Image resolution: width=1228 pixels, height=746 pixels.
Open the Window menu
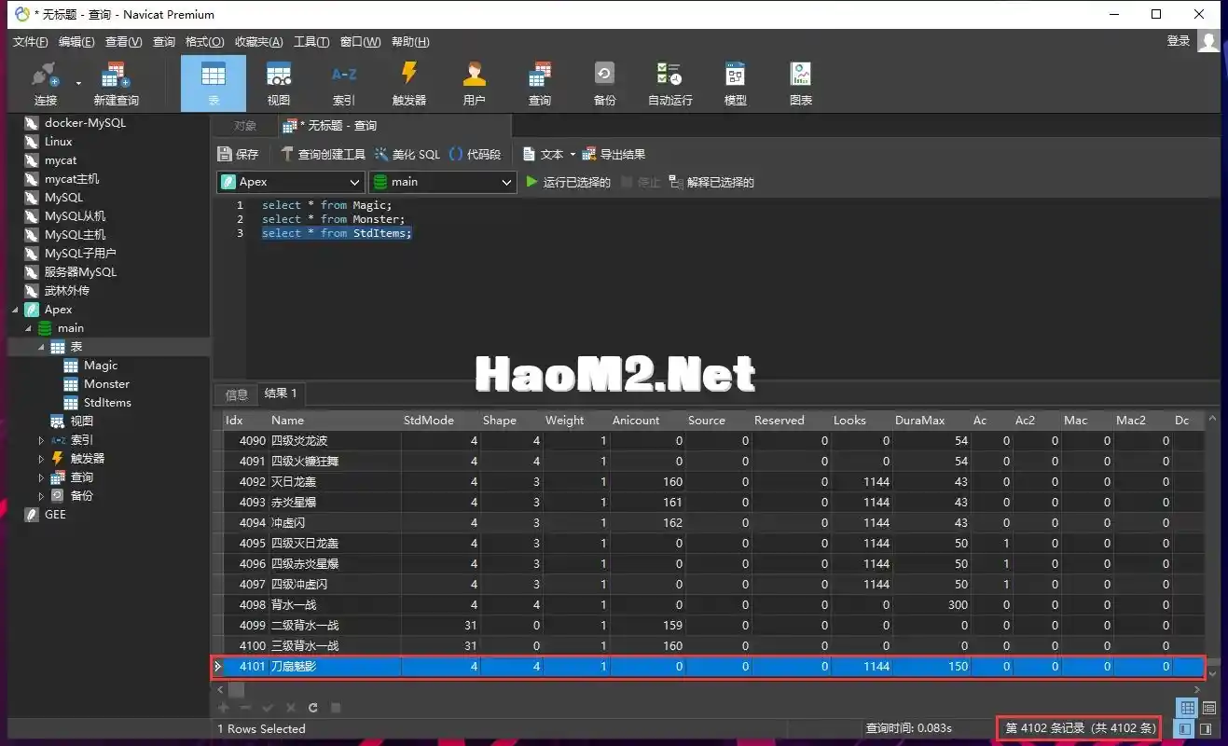coord(360,42)
